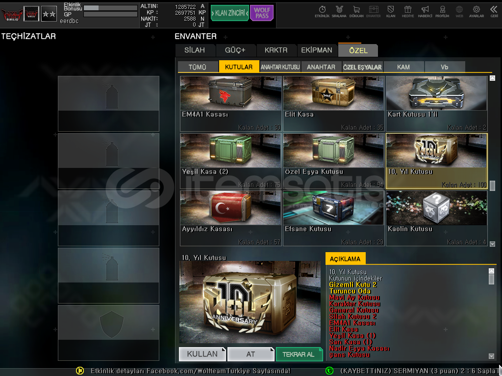Screen dimensions: 502x376
Task: Click the NAKİT value 2588
Action: coord(190,19)
